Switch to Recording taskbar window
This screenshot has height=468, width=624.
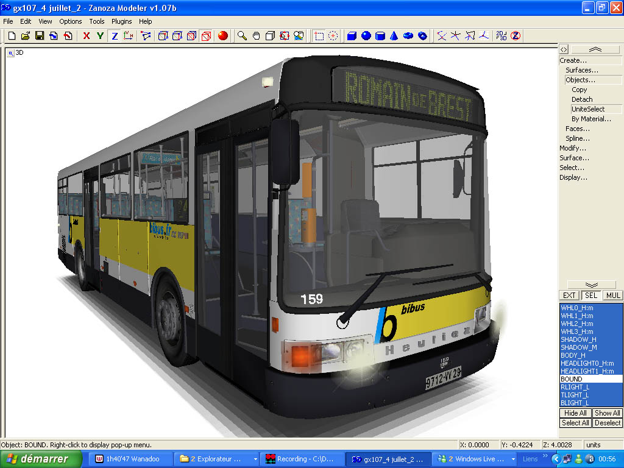[x=301, y=459]
